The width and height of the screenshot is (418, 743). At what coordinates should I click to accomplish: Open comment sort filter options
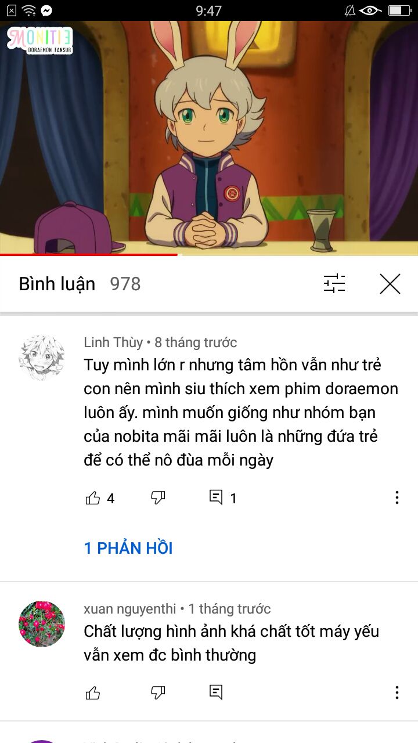tap(334, 284)
